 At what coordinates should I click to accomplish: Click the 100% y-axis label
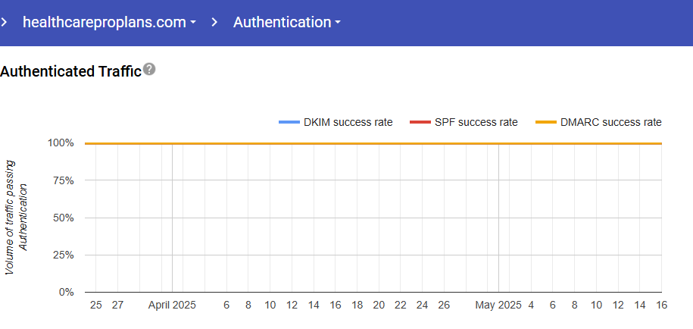click(x=61, y=143)
